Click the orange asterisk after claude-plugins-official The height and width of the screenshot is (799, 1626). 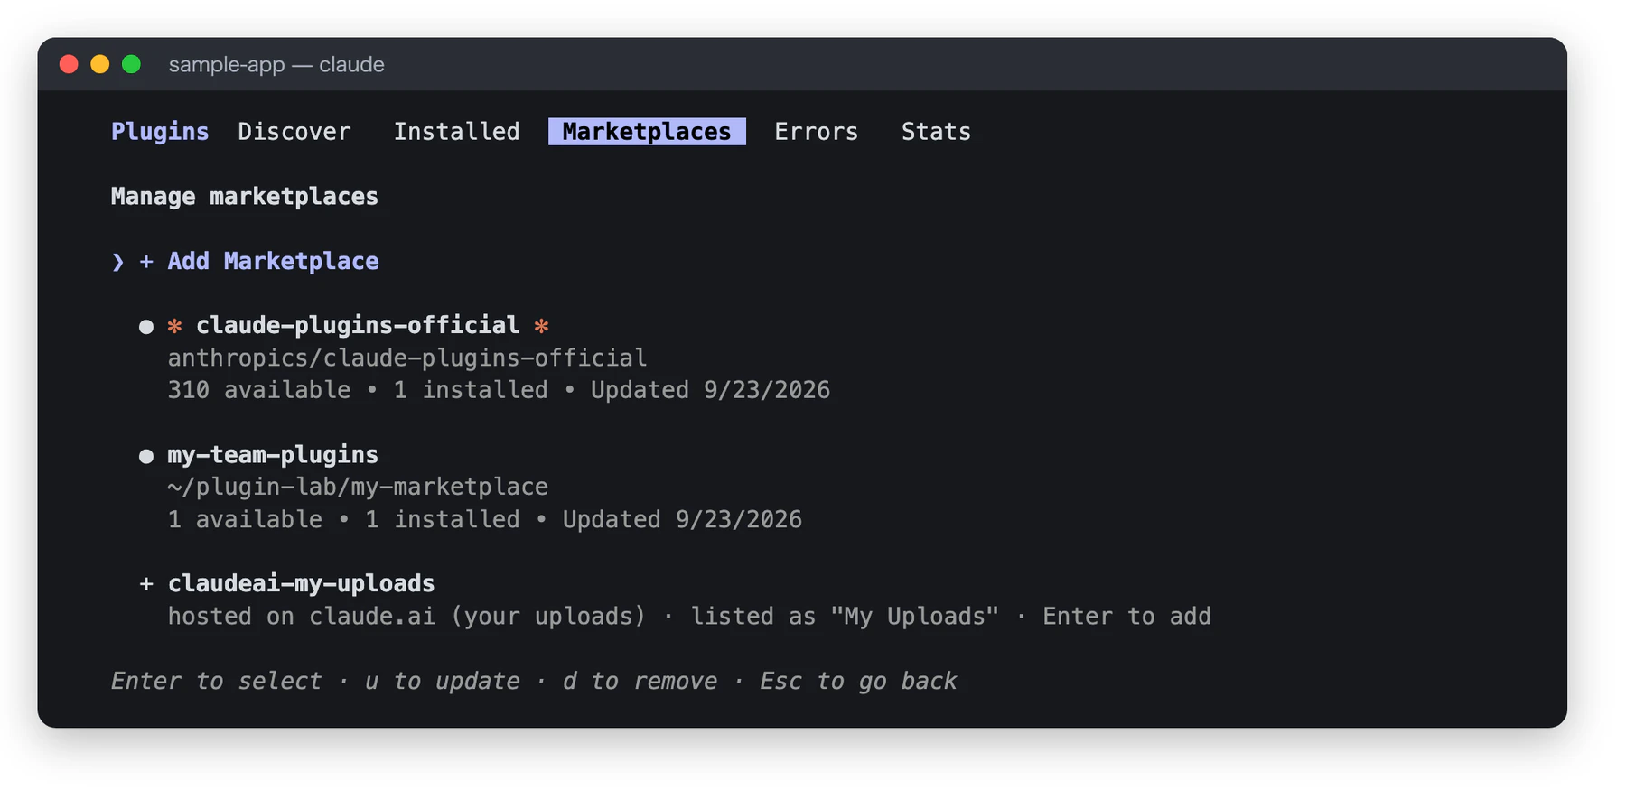point(541,326)
